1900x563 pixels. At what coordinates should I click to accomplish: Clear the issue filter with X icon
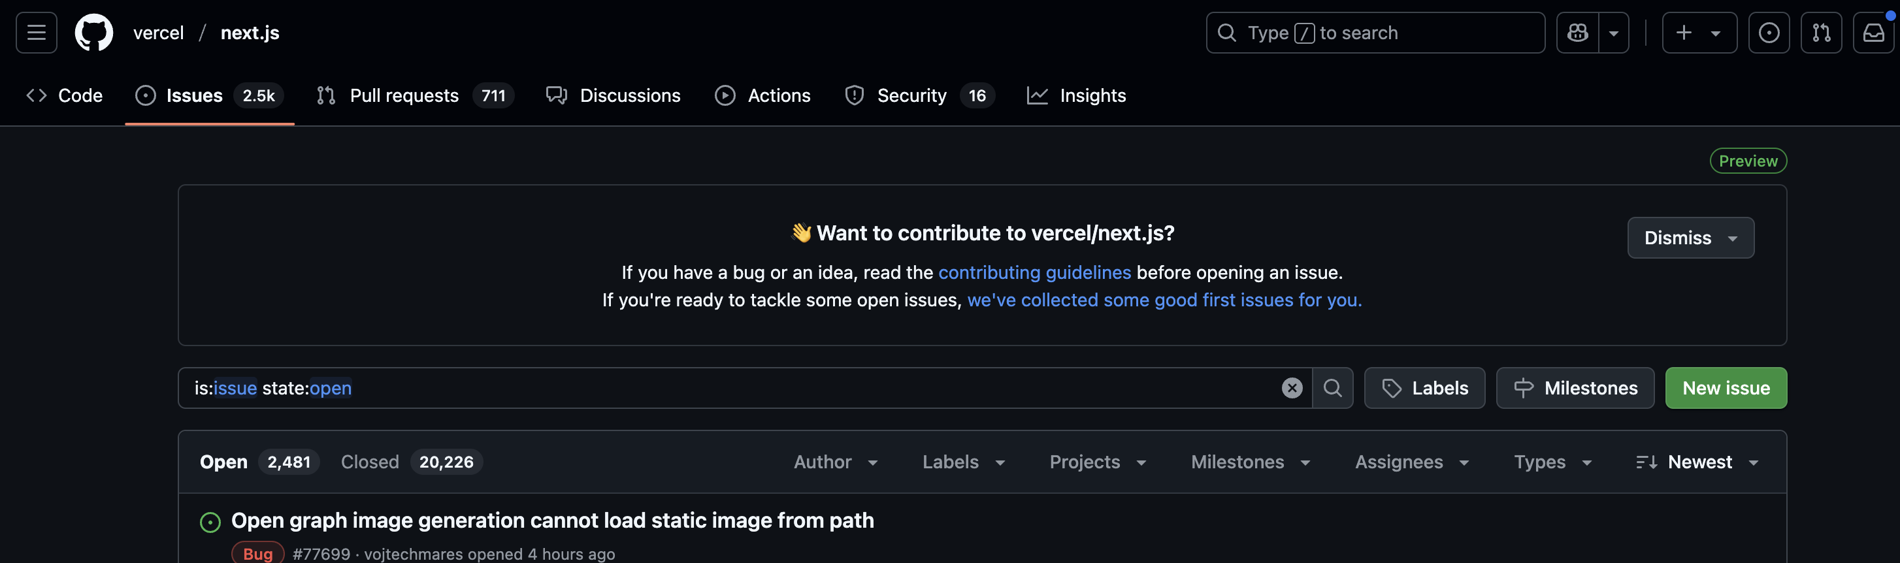(x=1292, y=387)
